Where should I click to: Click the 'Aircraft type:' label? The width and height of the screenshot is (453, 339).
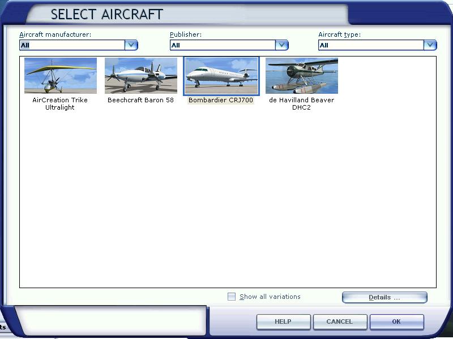(x=339, y=34)
